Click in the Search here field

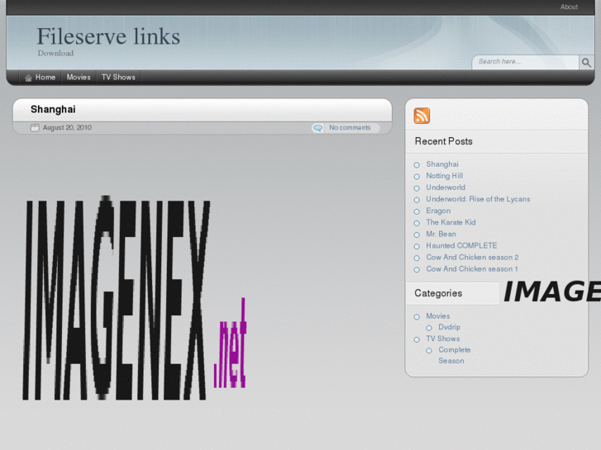pos(526,62)
